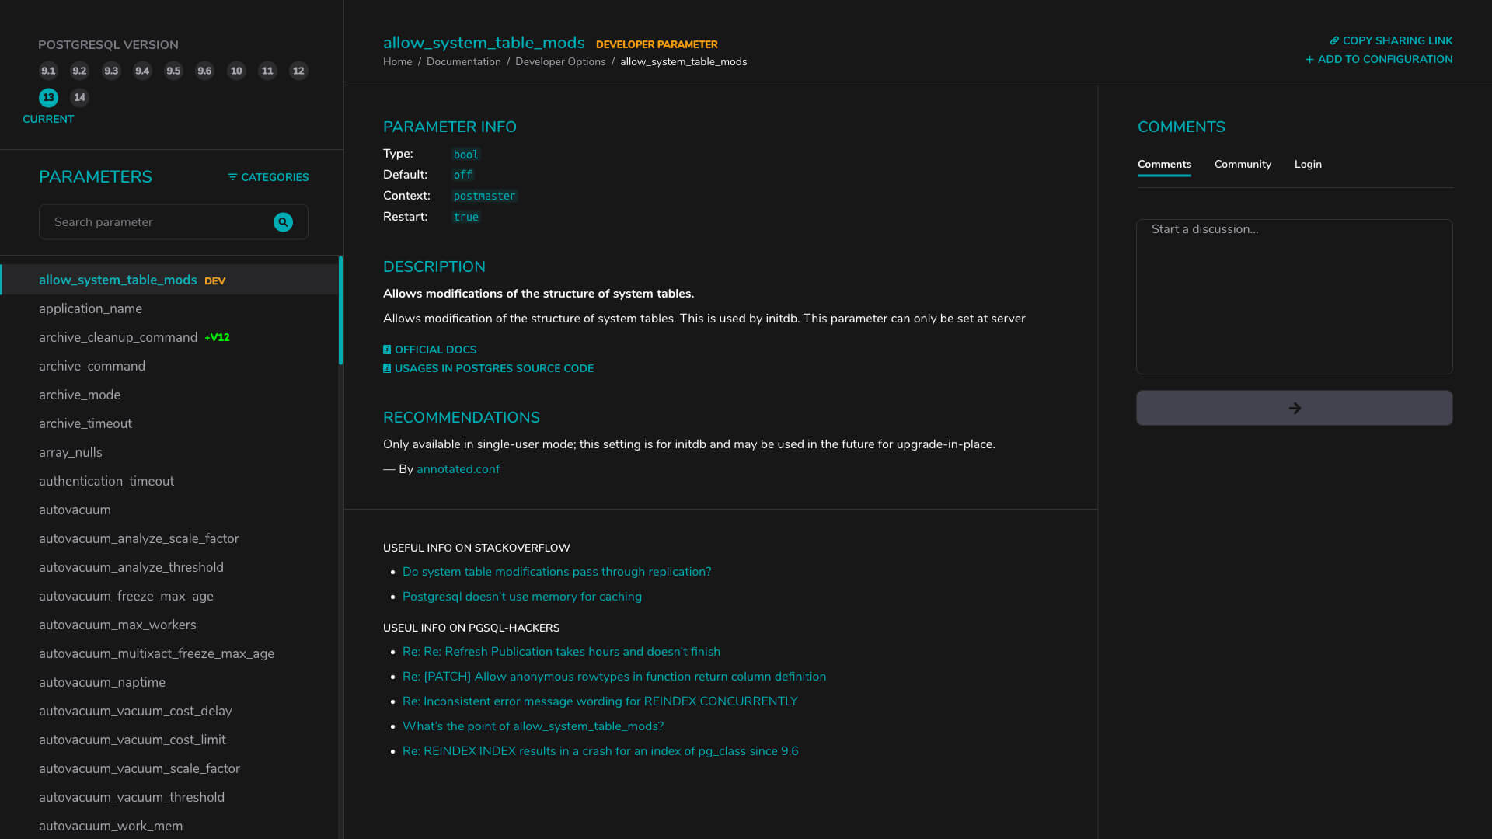The image size is (1492, 839).
Task: Open the Categories filter
Action: (x=268, y=177)
